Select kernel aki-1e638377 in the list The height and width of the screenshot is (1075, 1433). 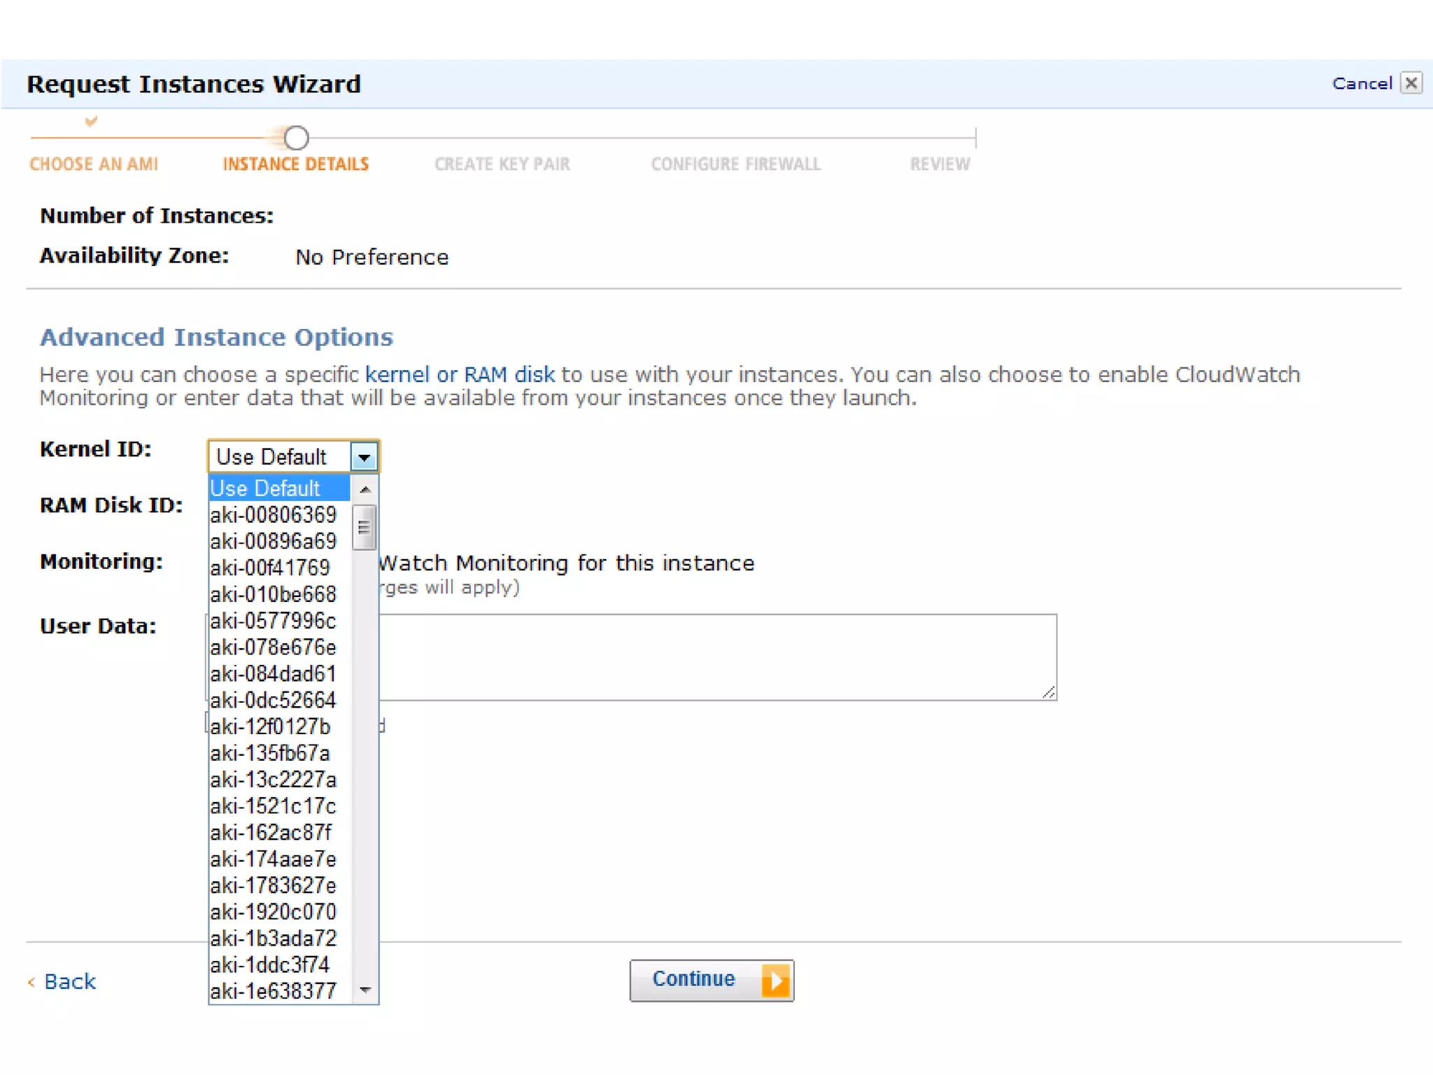(x=273, y=991)
